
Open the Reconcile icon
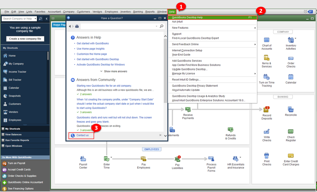click(291, 109)
